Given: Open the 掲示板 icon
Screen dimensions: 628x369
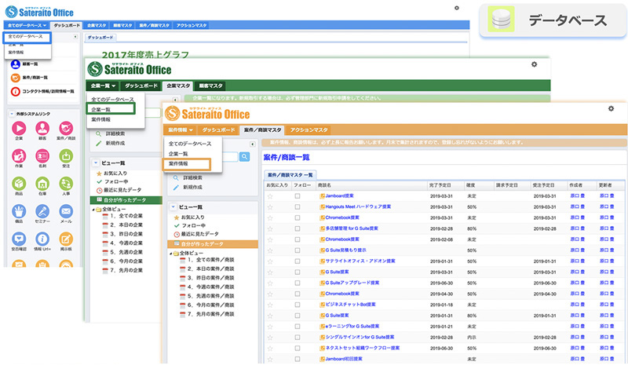Looking at the screenshot, I should click(x=66, y=239).
